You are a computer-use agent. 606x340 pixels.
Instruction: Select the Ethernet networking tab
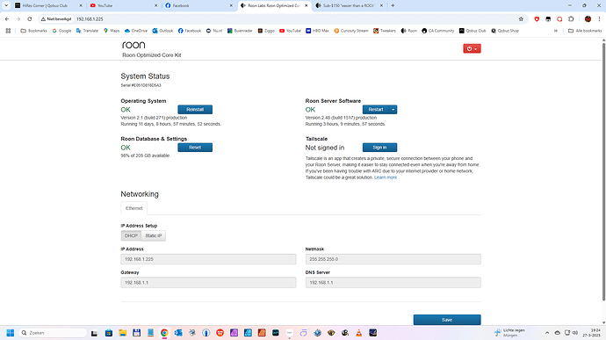pos(133,208)
